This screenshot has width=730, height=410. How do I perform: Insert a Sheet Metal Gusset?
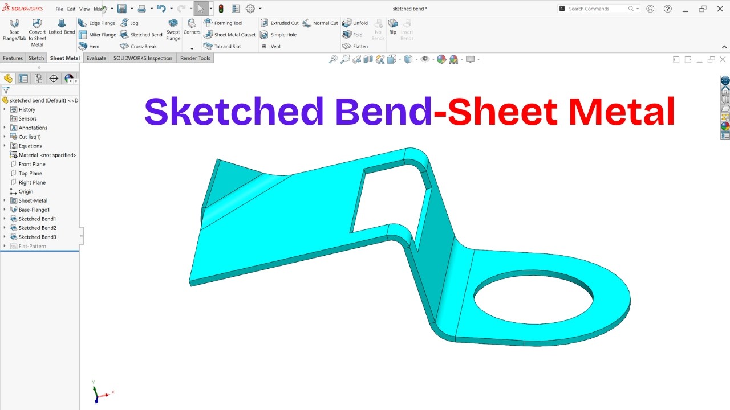pos(230,35)
